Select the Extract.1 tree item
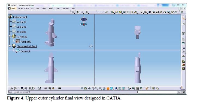Image resolution: width=203 pixels, height=103 pixels. [25, 51]
